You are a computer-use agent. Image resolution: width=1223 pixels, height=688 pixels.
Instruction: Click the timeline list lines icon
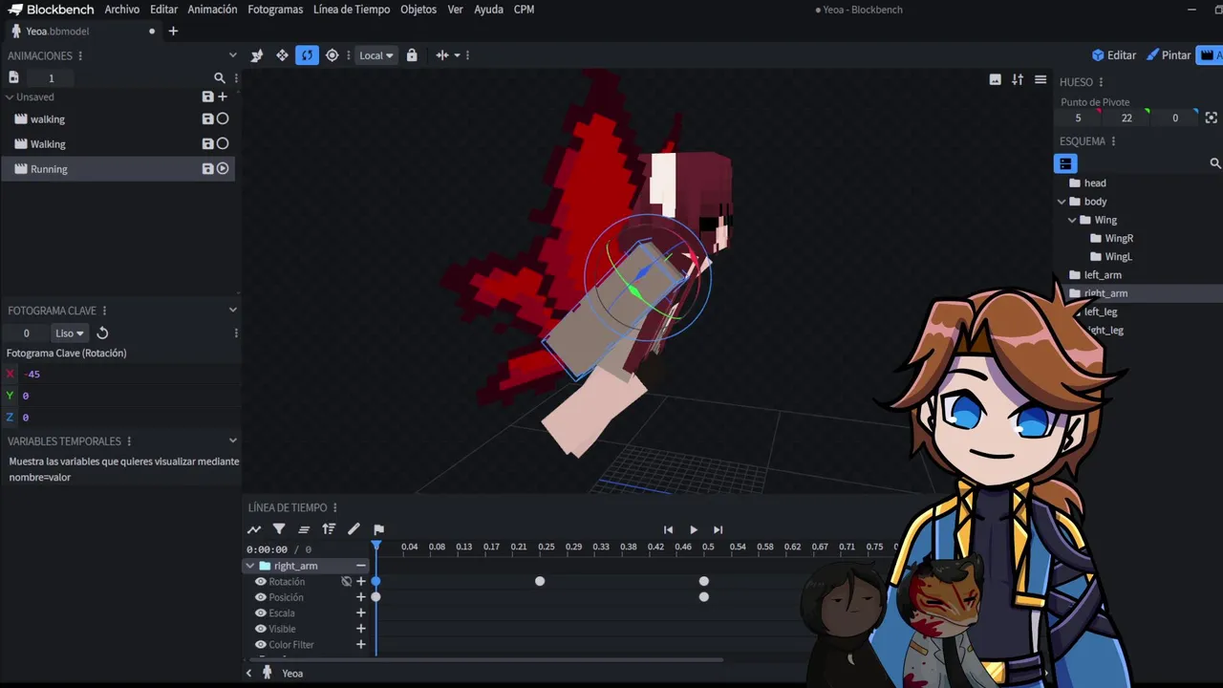click(x=304, y=529)
